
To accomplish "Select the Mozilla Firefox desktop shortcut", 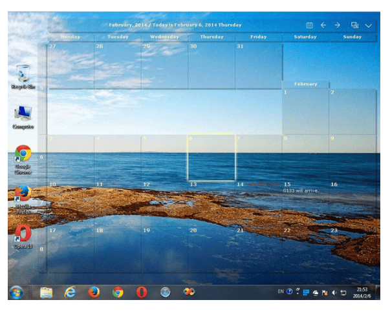I will (x=23, y=199).
